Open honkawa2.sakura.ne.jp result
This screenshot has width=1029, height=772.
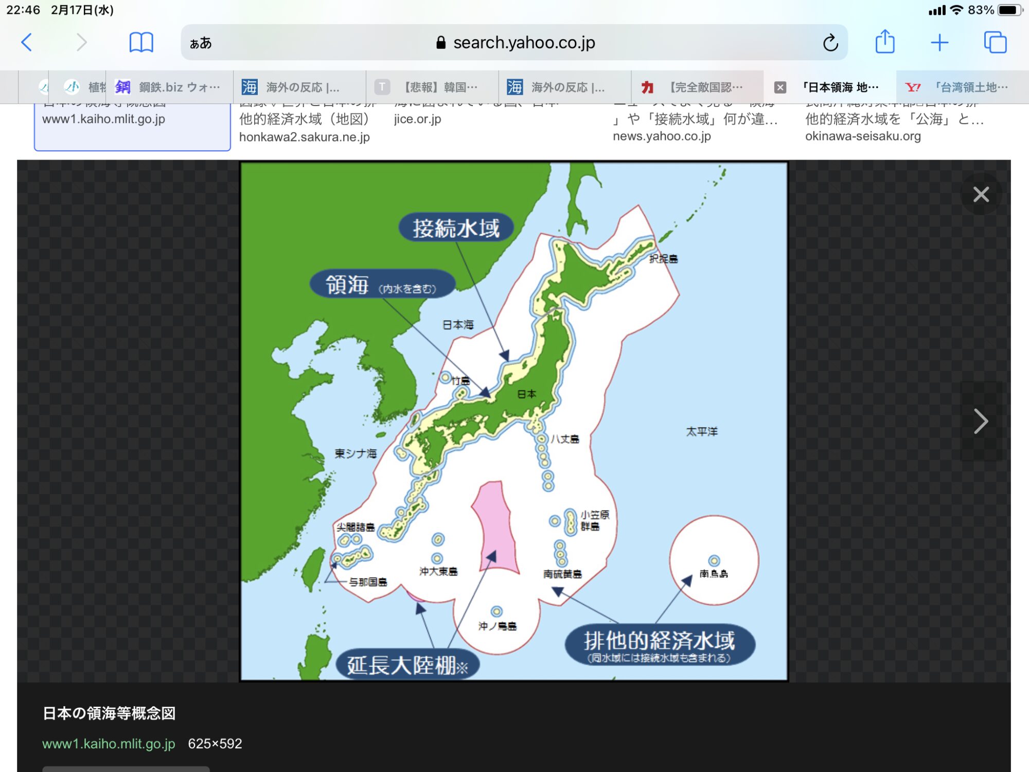click(305, 137)
